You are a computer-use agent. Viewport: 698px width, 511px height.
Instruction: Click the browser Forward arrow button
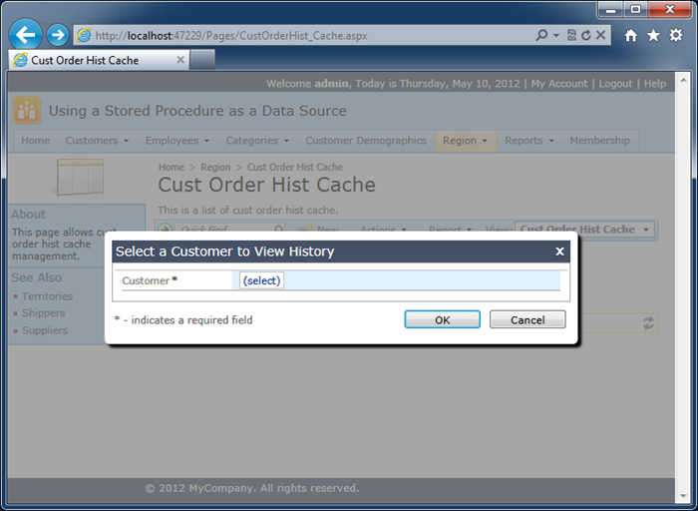point(58,35)
